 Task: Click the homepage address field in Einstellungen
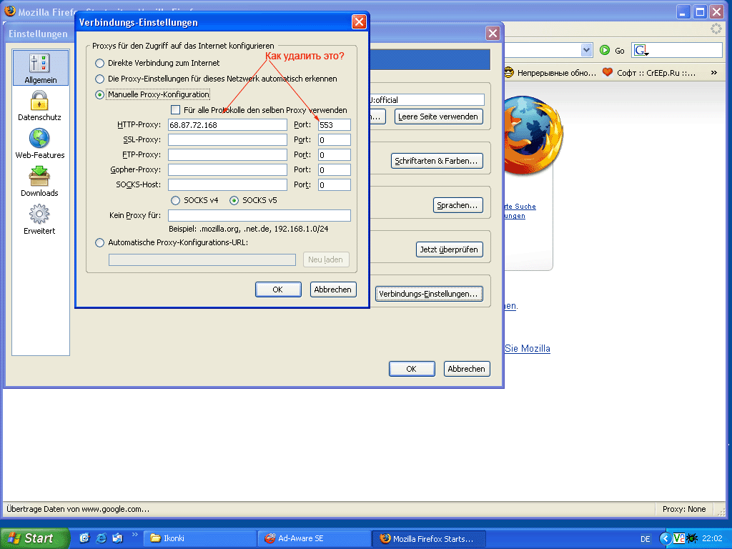click(427, 99)
